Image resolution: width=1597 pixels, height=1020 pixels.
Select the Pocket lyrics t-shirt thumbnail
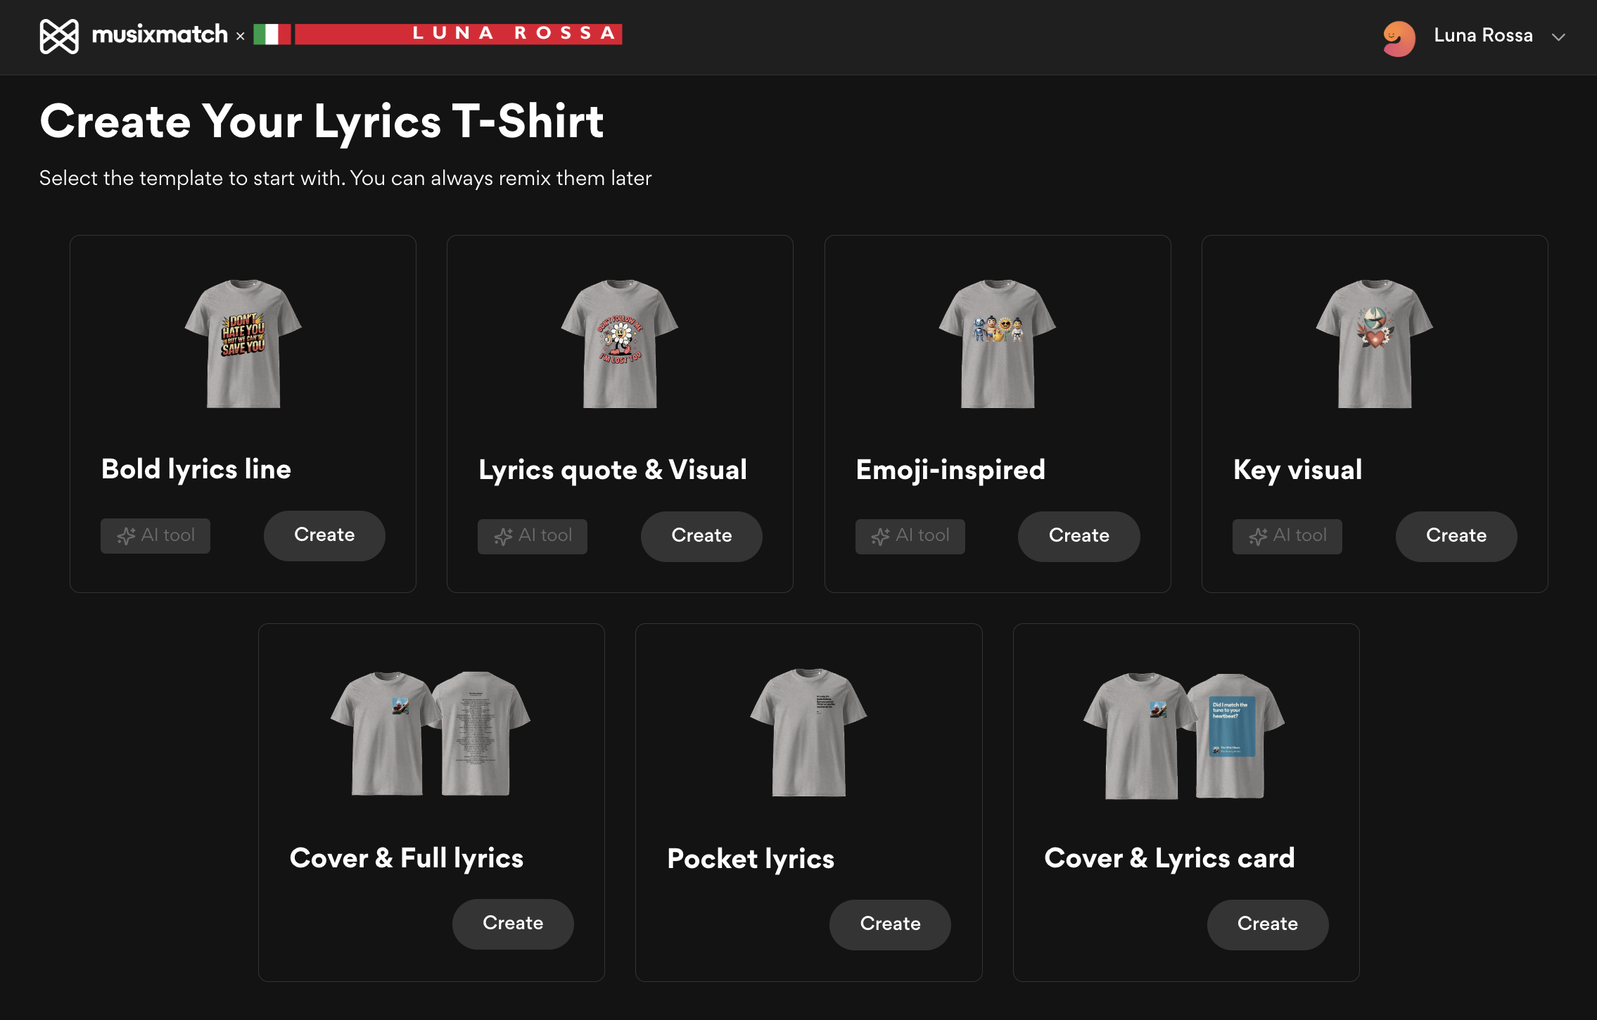point(808,732)
